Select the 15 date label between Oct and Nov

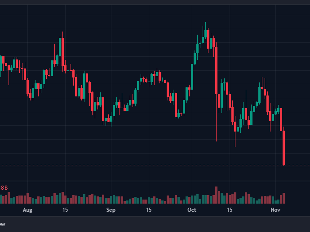pos(230,210)
